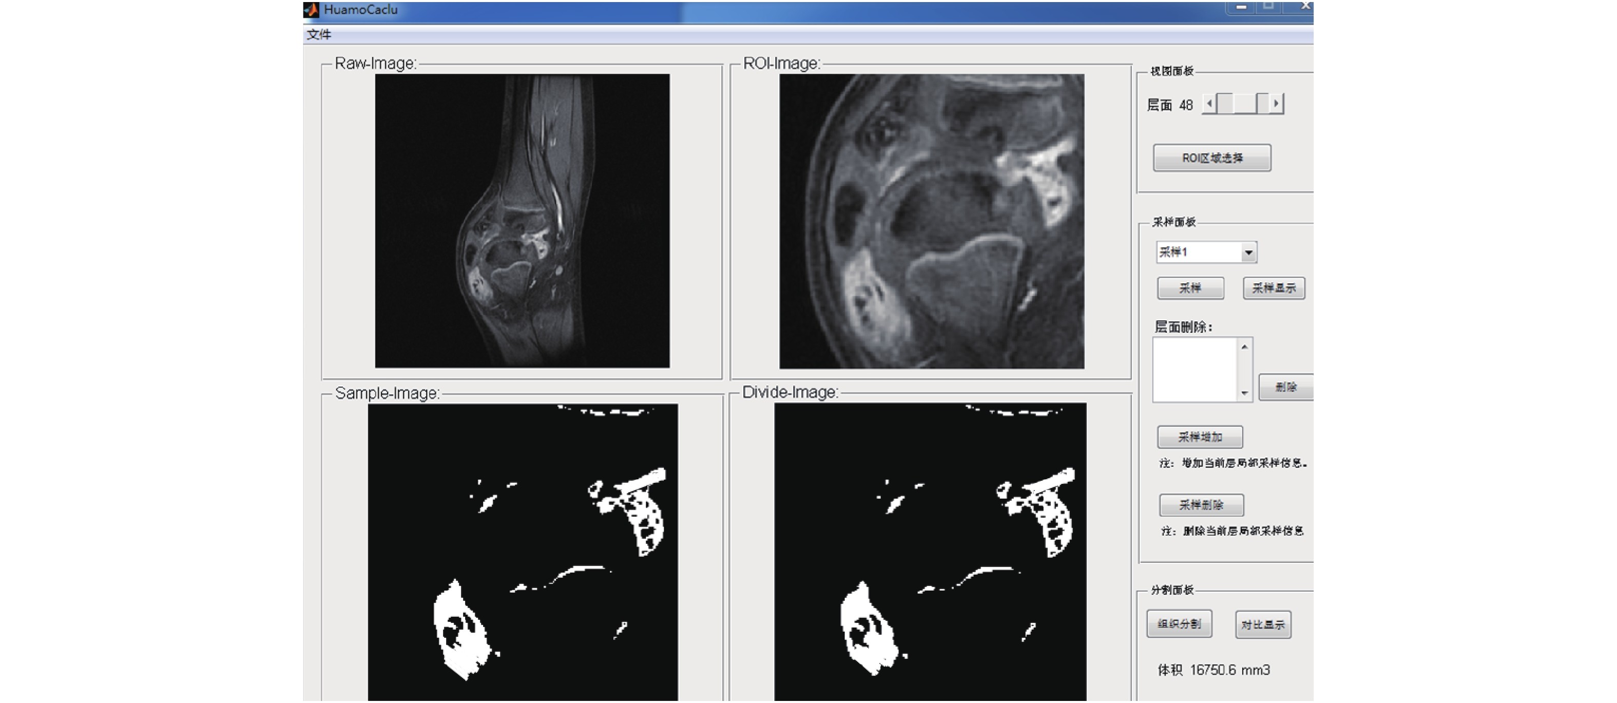The height and width of the screenshot is (703, 1617).
Task: Click the 采样 button
Action: pyautogui.click(x=1190, y=288)
